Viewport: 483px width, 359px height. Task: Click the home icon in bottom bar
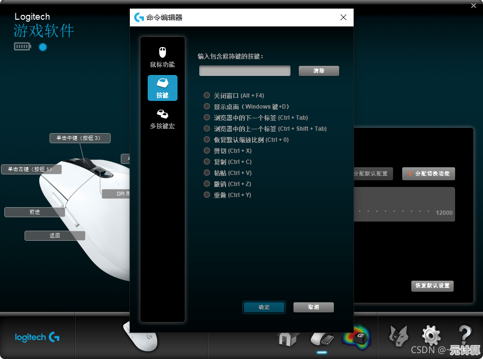coord(288,337)
